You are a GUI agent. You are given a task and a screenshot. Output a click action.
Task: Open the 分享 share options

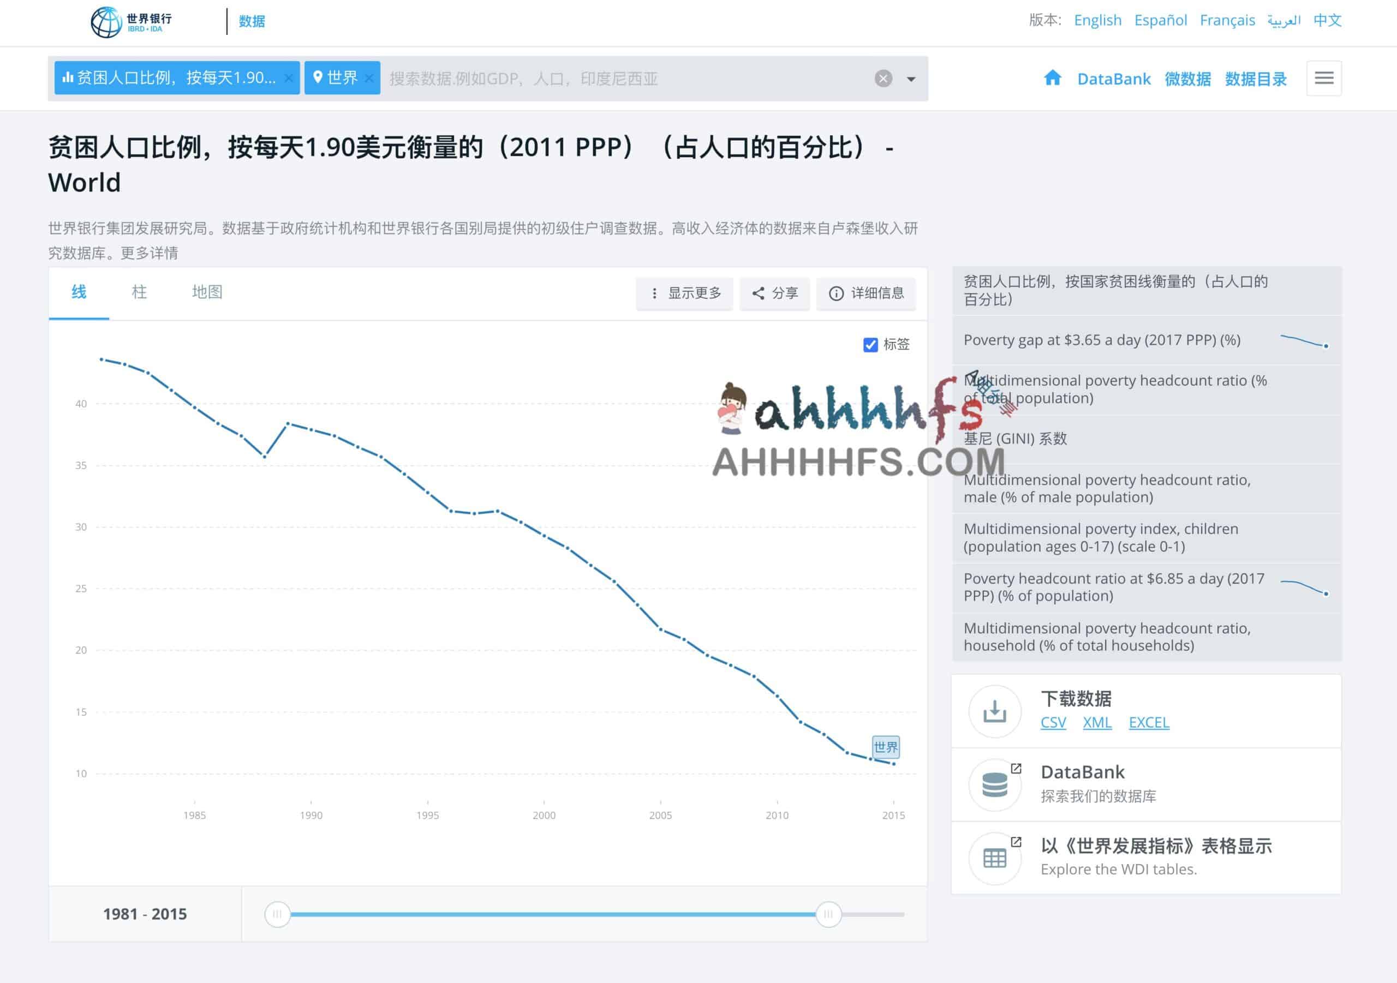pyautogui.click(x=774, y=293)
